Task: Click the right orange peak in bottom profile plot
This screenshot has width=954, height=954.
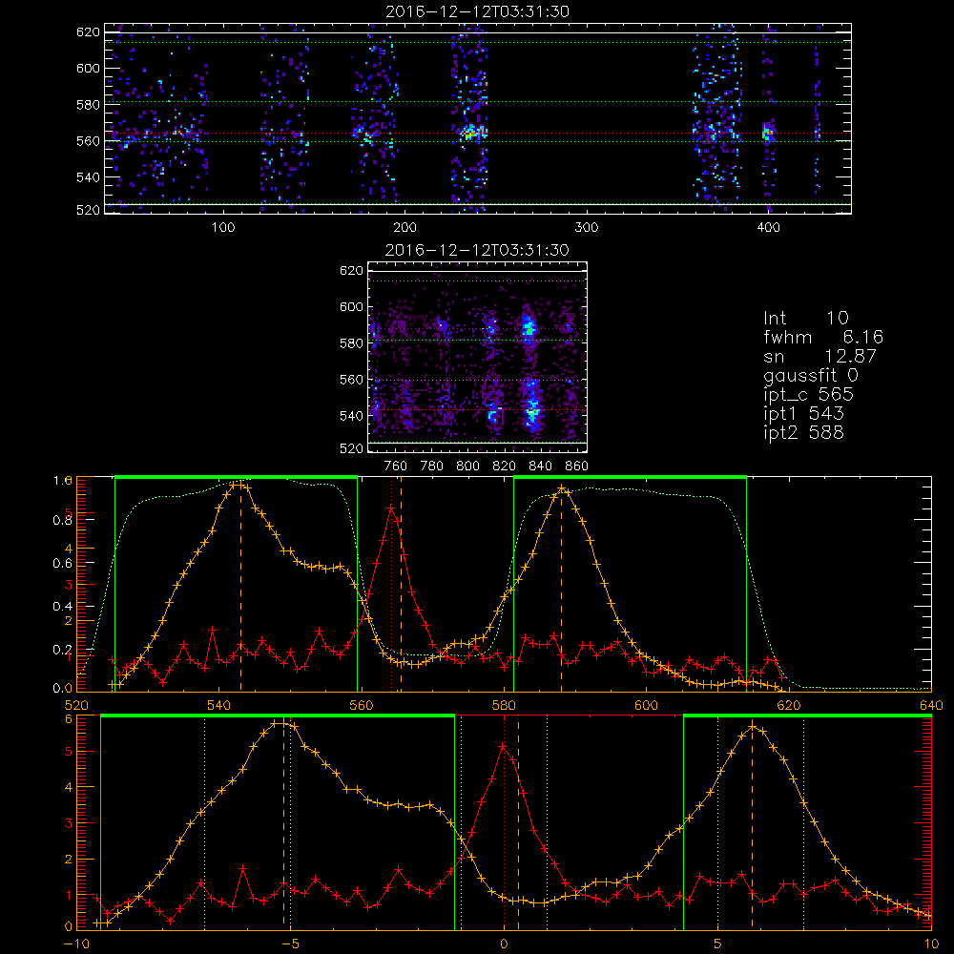Action: click(x=753, y=726)
